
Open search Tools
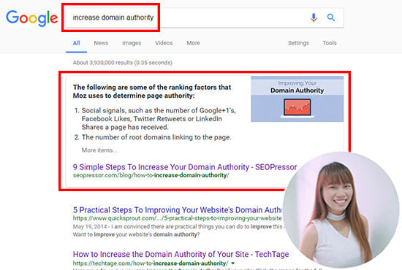pyautogui.click(x=330, y=43)
